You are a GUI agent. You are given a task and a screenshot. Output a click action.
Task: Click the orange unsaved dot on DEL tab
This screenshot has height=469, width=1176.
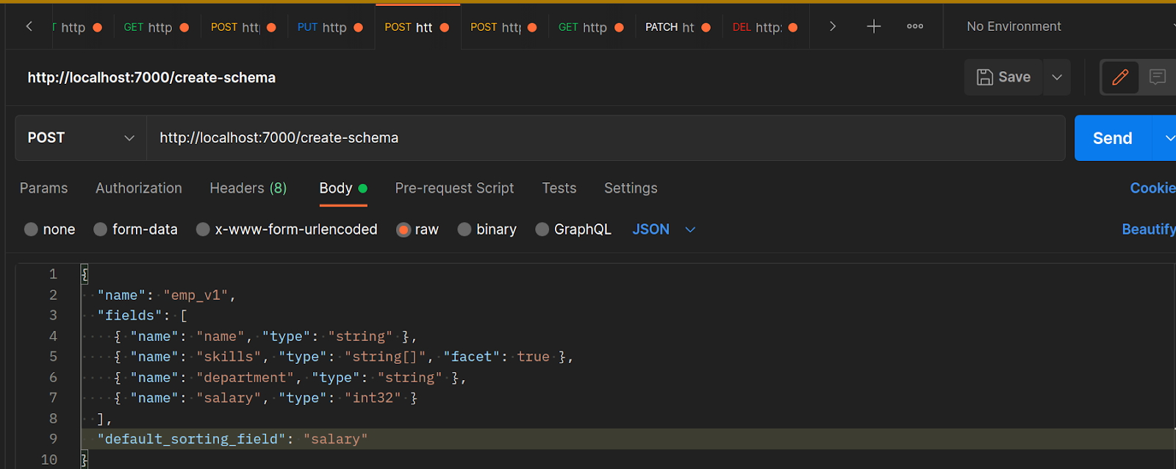pyautogui.click(x=792, y=27)
